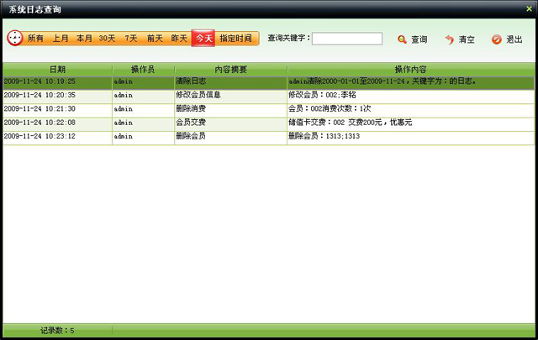Close the system log query window
The image size is (538, 340).
pyautogui.click(x=528, y=8)
